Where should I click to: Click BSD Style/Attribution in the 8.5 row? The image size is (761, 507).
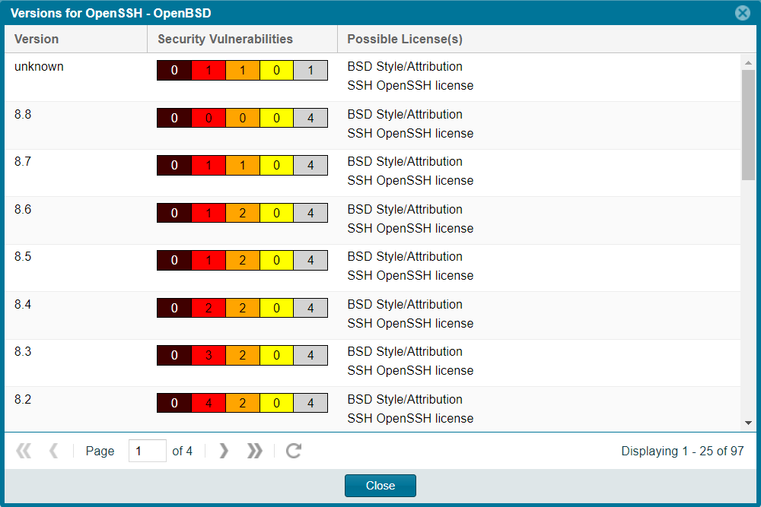click(405, 256)
